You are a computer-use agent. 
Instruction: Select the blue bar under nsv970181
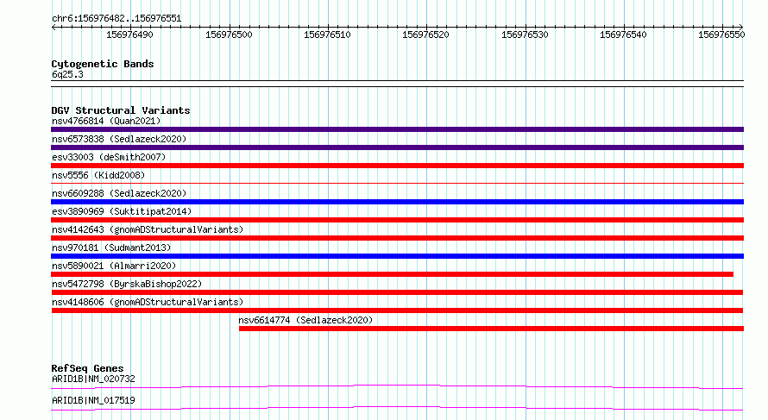point(397,256)
